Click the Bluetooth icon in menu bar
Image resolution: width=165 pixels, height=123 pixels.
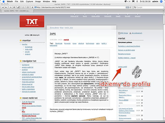click(x=137, y=1)
